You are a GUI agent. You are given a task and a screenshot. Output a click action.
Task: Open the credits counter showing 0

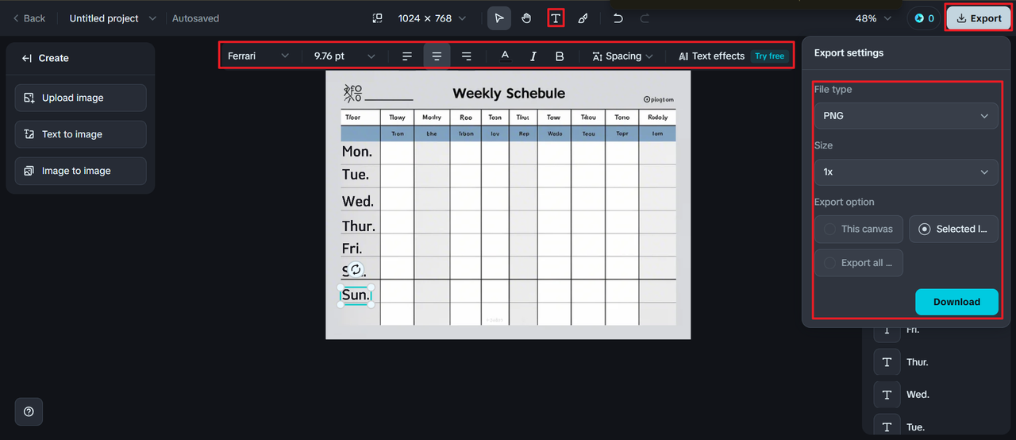pyautogui.click(x=925, y=18)
